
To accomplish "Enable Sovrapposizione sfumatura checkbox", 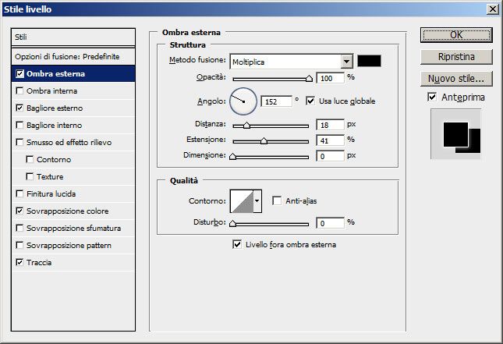I will 19,228.
